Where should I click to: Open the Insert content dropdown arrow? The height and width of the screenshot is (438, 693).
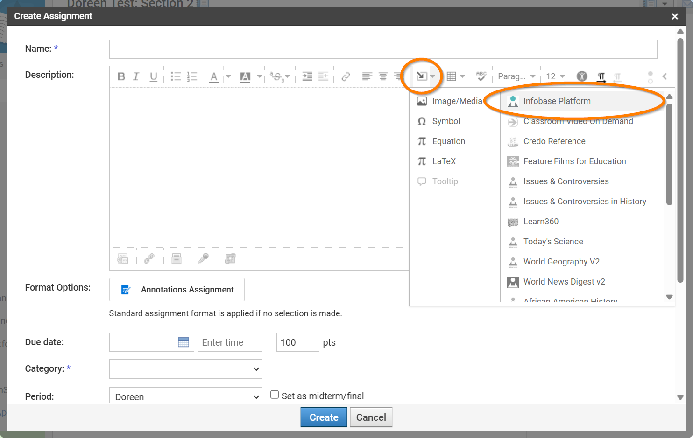pyautogui.click(x=433, y=76)
